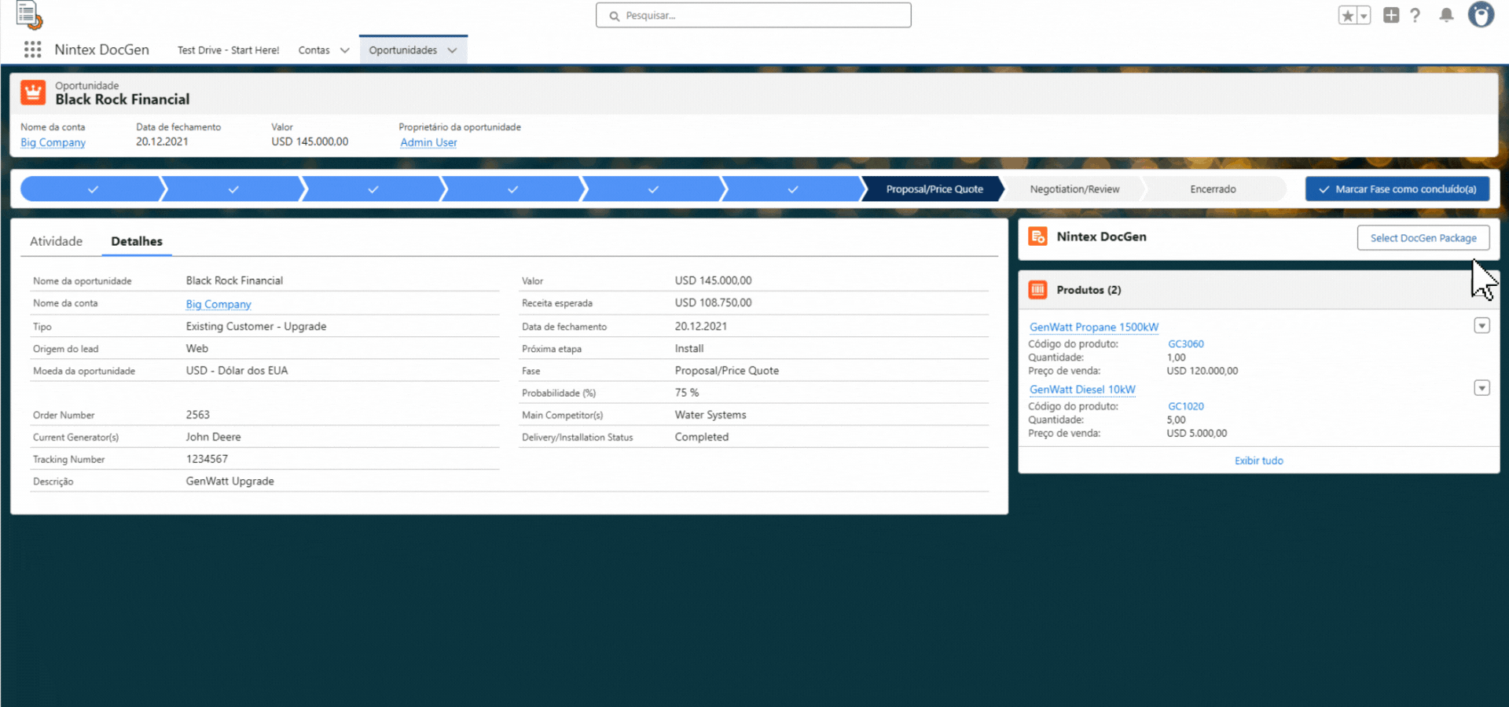Click the Nintex DocGen panel icon
Viewport: 1509px width, 707px height.
click(x=1037, y=236)
